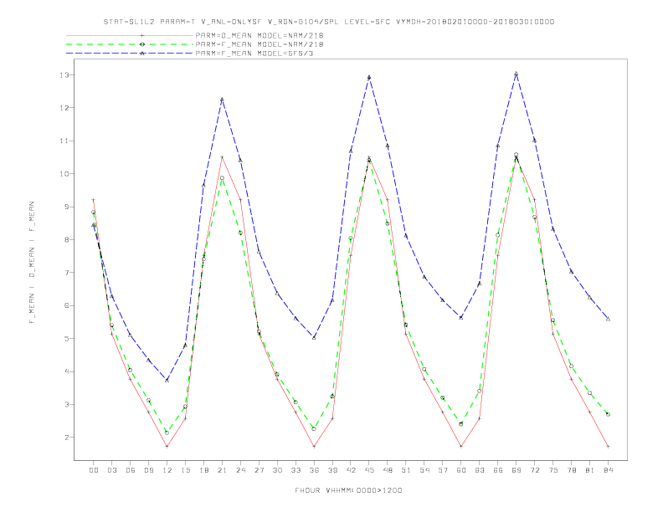Click y-axis tick label 6
This screenshot has height=512, width=663.
67,305
